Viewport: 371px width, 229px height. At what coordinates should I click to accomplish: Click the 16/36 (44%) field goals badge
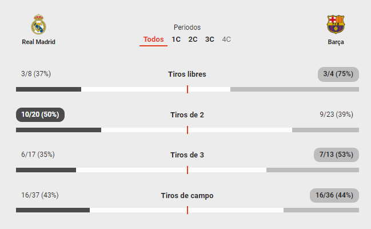pos(334,195)
